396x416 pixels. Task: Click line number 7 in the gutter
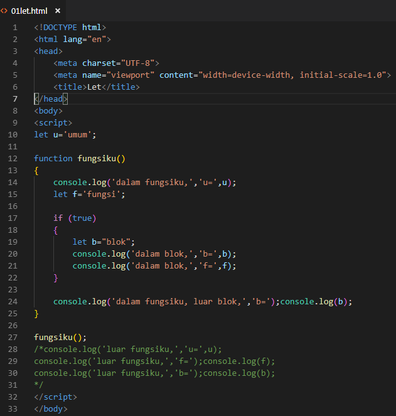pos(15,99)
